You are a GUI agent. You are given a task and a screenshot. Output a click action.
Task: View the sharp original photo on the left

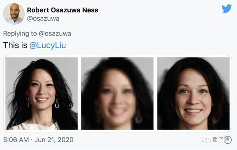pos(42,94)
